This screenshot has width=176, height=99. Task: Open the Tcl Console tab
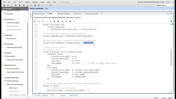tap(37, 95)
